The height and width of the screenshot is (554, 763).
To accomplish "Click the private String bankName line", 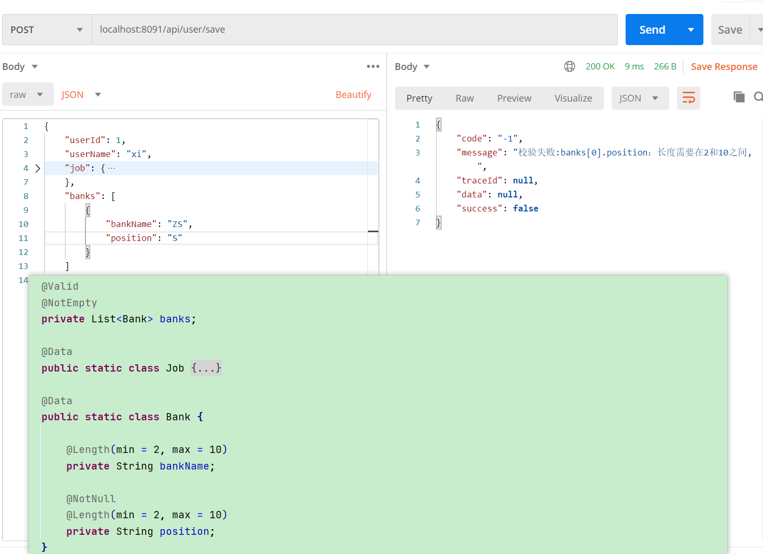I will 140,466.
